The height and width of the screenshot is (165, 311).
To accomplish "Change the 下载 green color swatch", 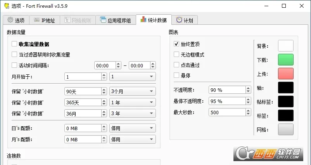I will [286, 60].
